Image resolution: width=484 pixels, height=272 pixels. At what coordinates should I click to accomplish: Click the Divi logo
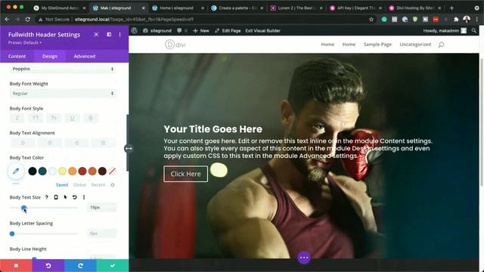point(175,45)
